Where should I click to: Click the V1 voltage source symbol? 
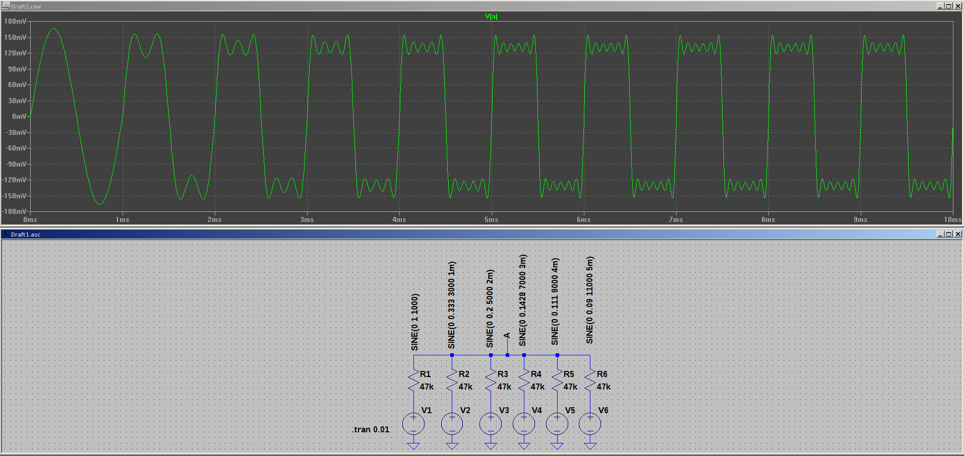click(413, 424)
